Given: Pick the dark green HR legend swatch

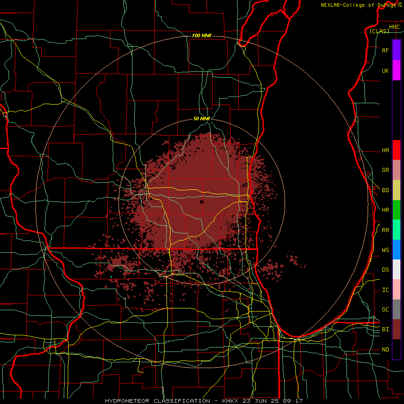Looking at the screenshot, I should [396, 210].
